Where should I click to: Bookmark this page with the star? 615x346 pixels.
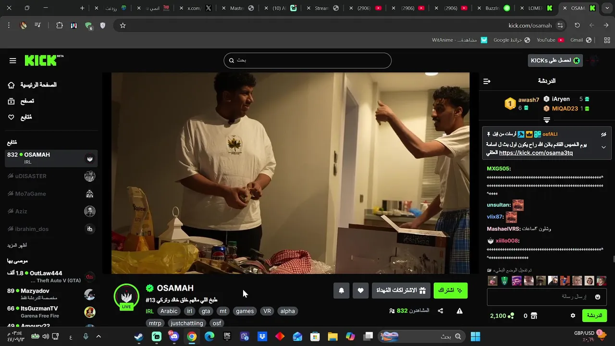(x=123, y=25)
